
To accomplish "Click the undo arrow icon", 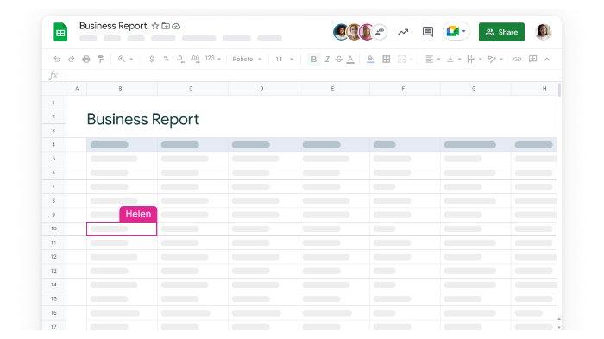I will [x=57, y=59].
